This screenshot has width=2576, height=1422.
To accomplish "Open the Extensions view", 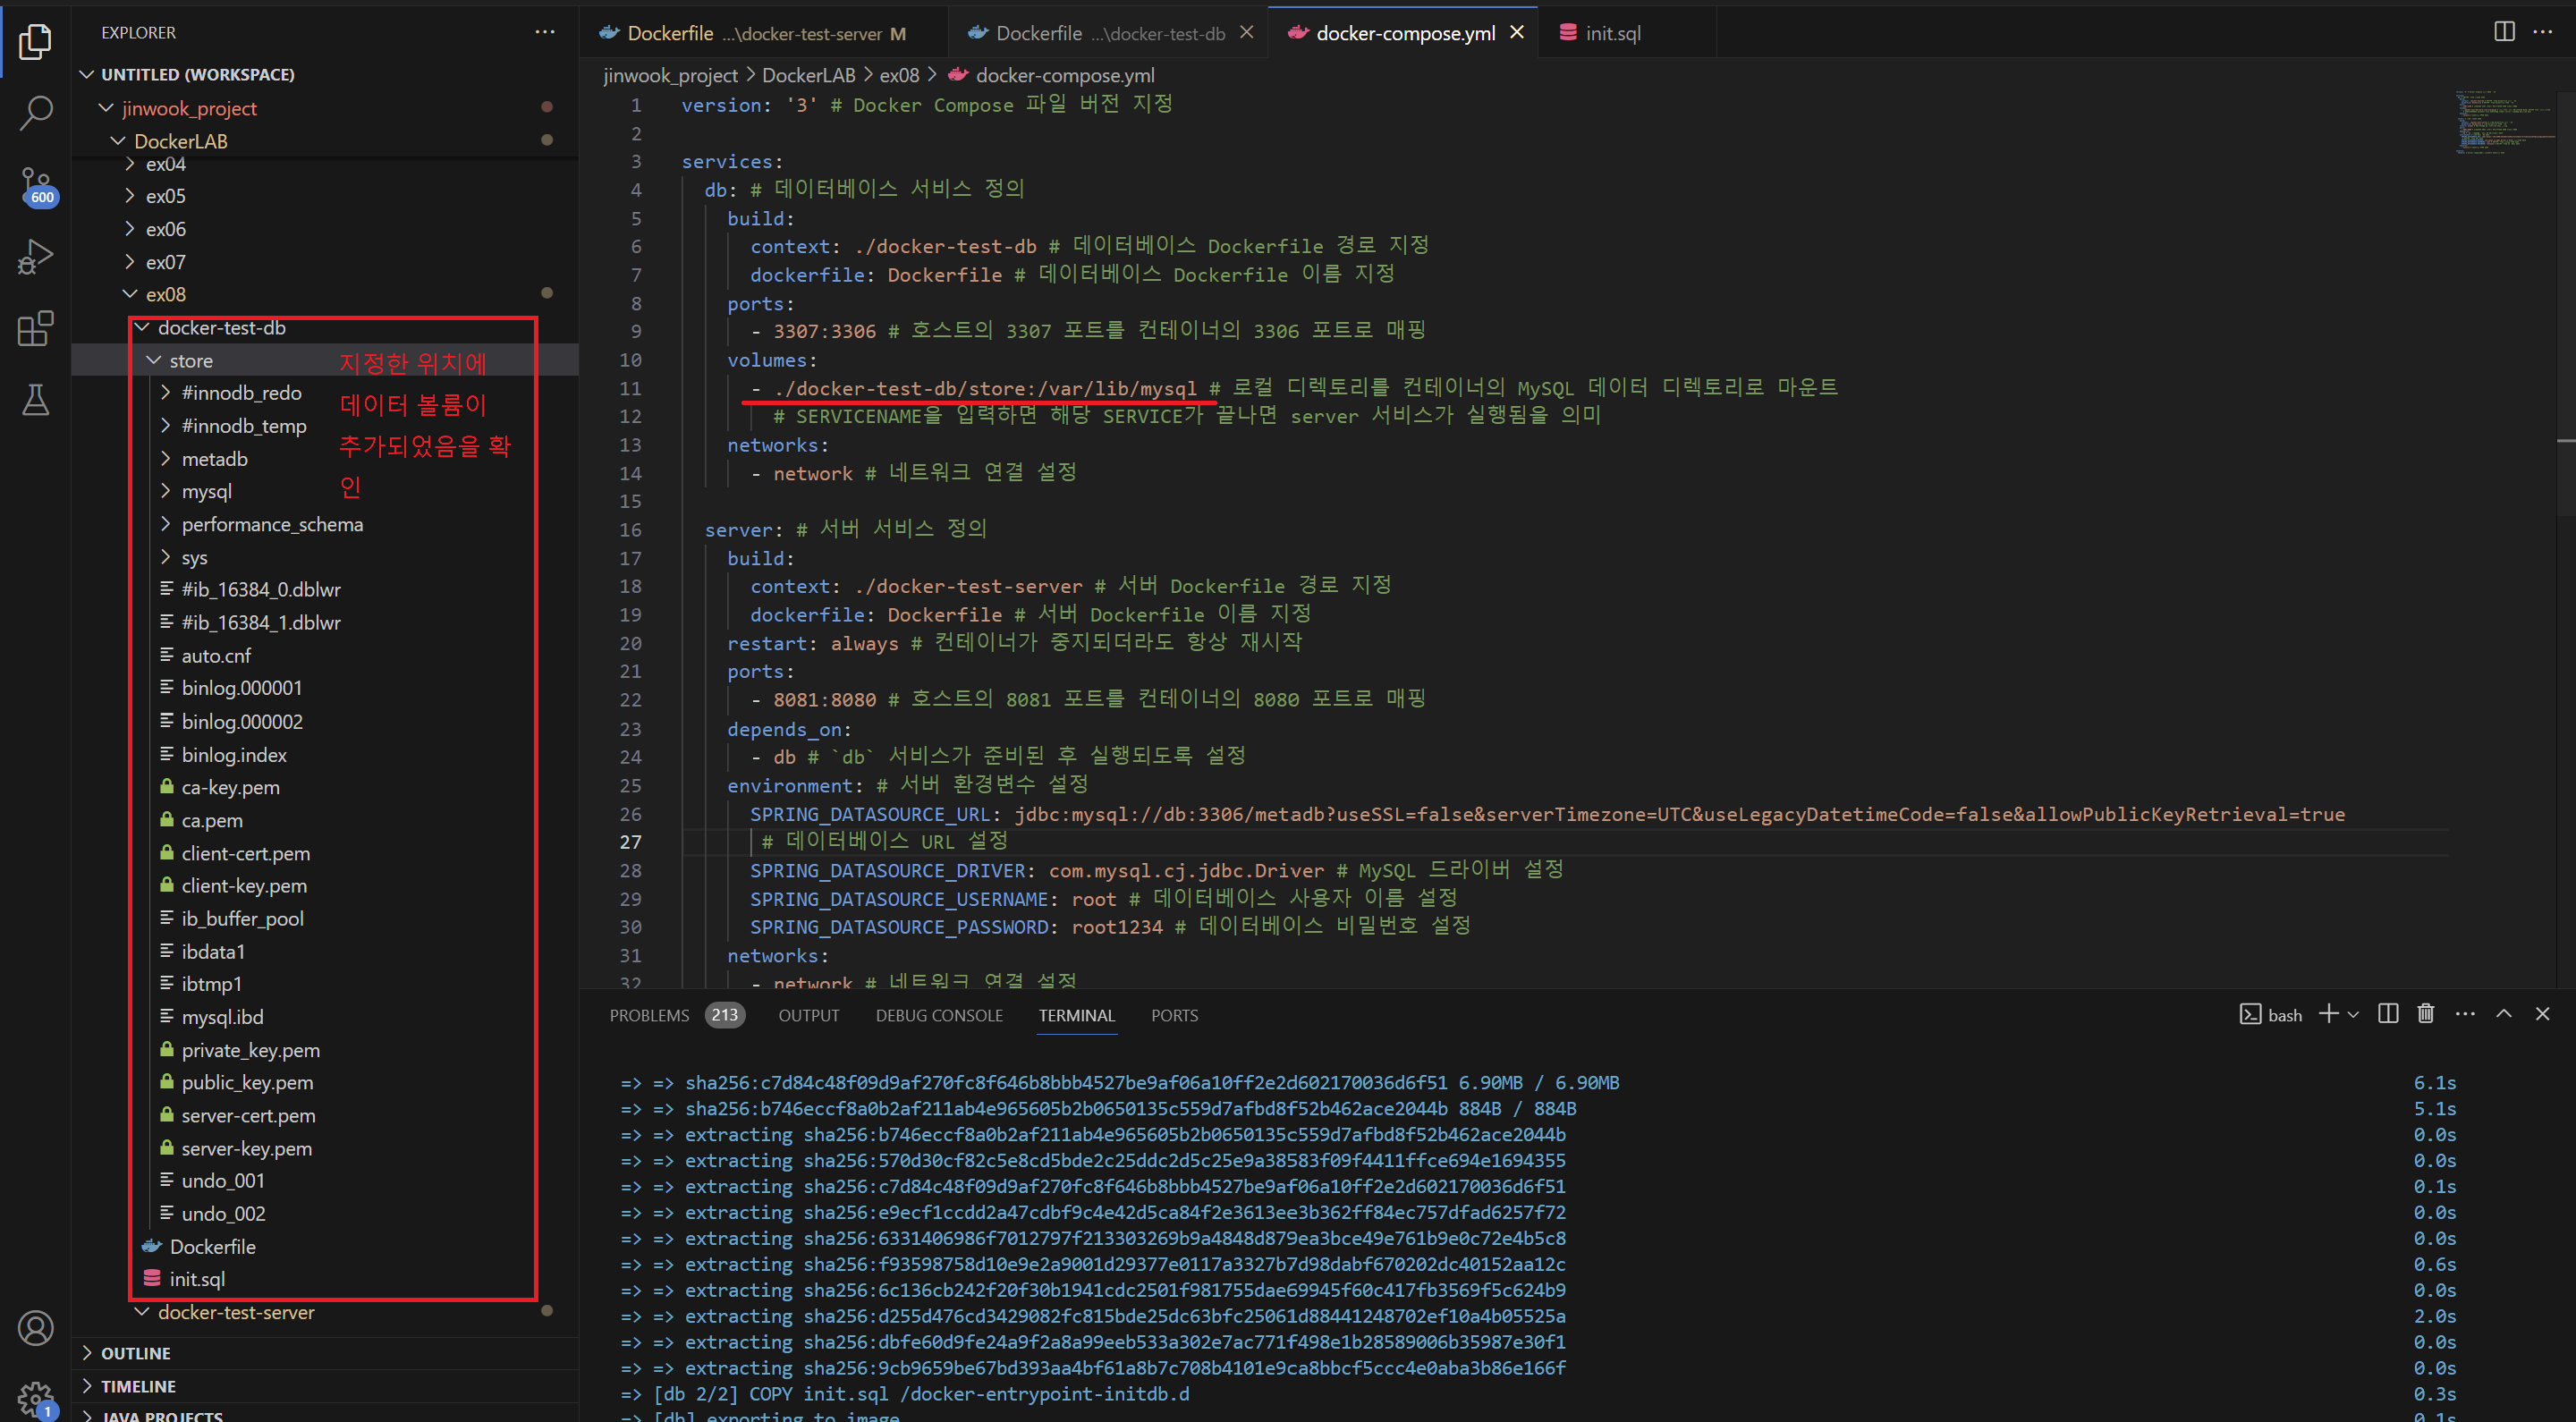I will click(x=36, y=329).
